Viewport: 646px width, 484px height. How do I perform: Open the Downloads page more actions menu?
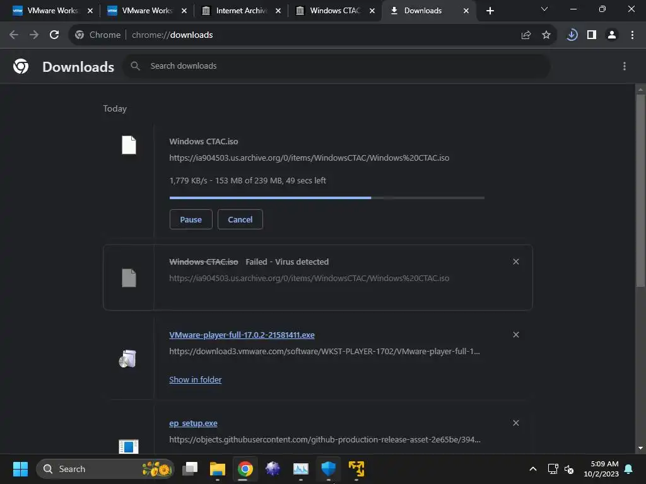coord(624,66)
